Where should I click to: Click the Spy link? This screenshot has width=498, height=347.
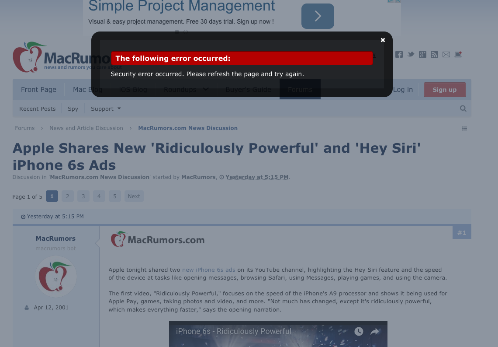pos(73,109)
